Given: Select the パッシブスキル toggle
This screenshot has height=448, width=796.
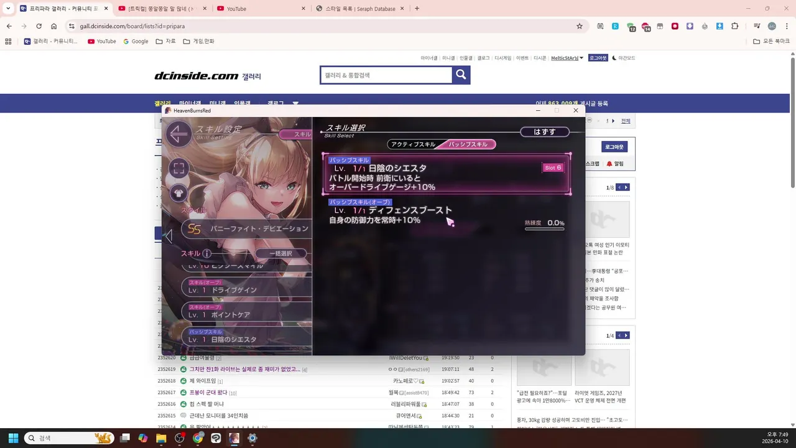Looking at the screenshot, I should pyautogui.click(x=469, y=144).
